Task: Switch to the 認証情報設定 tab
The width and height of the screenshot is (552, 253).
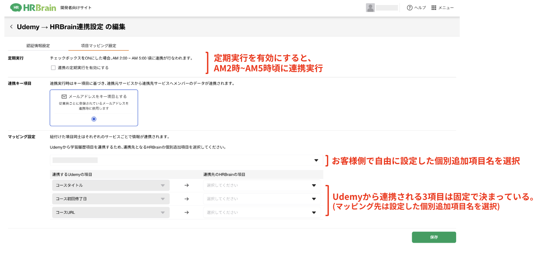Action: coord(38,46)
